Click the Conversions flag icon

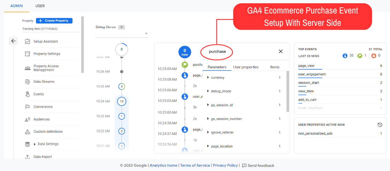27,107
